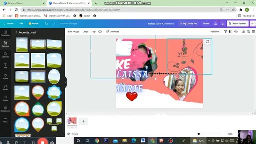This screenshot has width=256, height=144.
Task: Click the red heart on canvas
Action: pyautogui.click(x=132, y=96)
